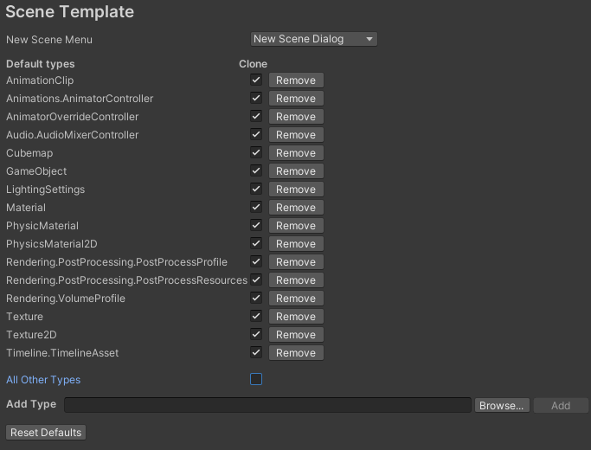Select the Scene Template heading
The height and width of the screenshot is (450, 591).
[70, 12]
